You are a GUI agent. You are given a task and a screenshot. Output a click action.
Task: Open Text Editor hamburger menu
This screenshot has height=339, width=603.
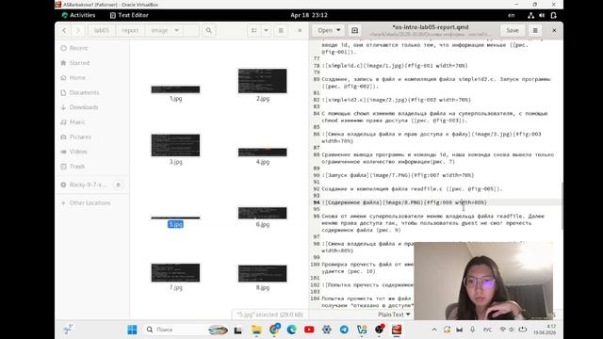tap(535, 30)
